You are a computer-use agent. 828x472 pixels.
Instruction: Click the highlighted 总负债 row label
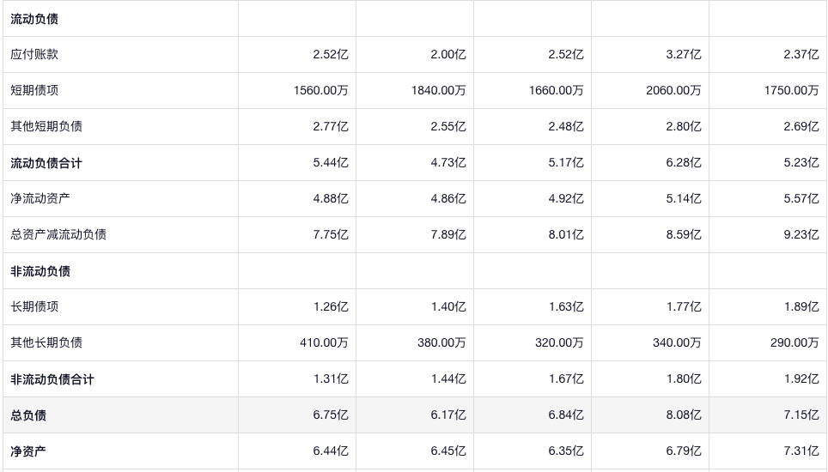coord(28,415)
